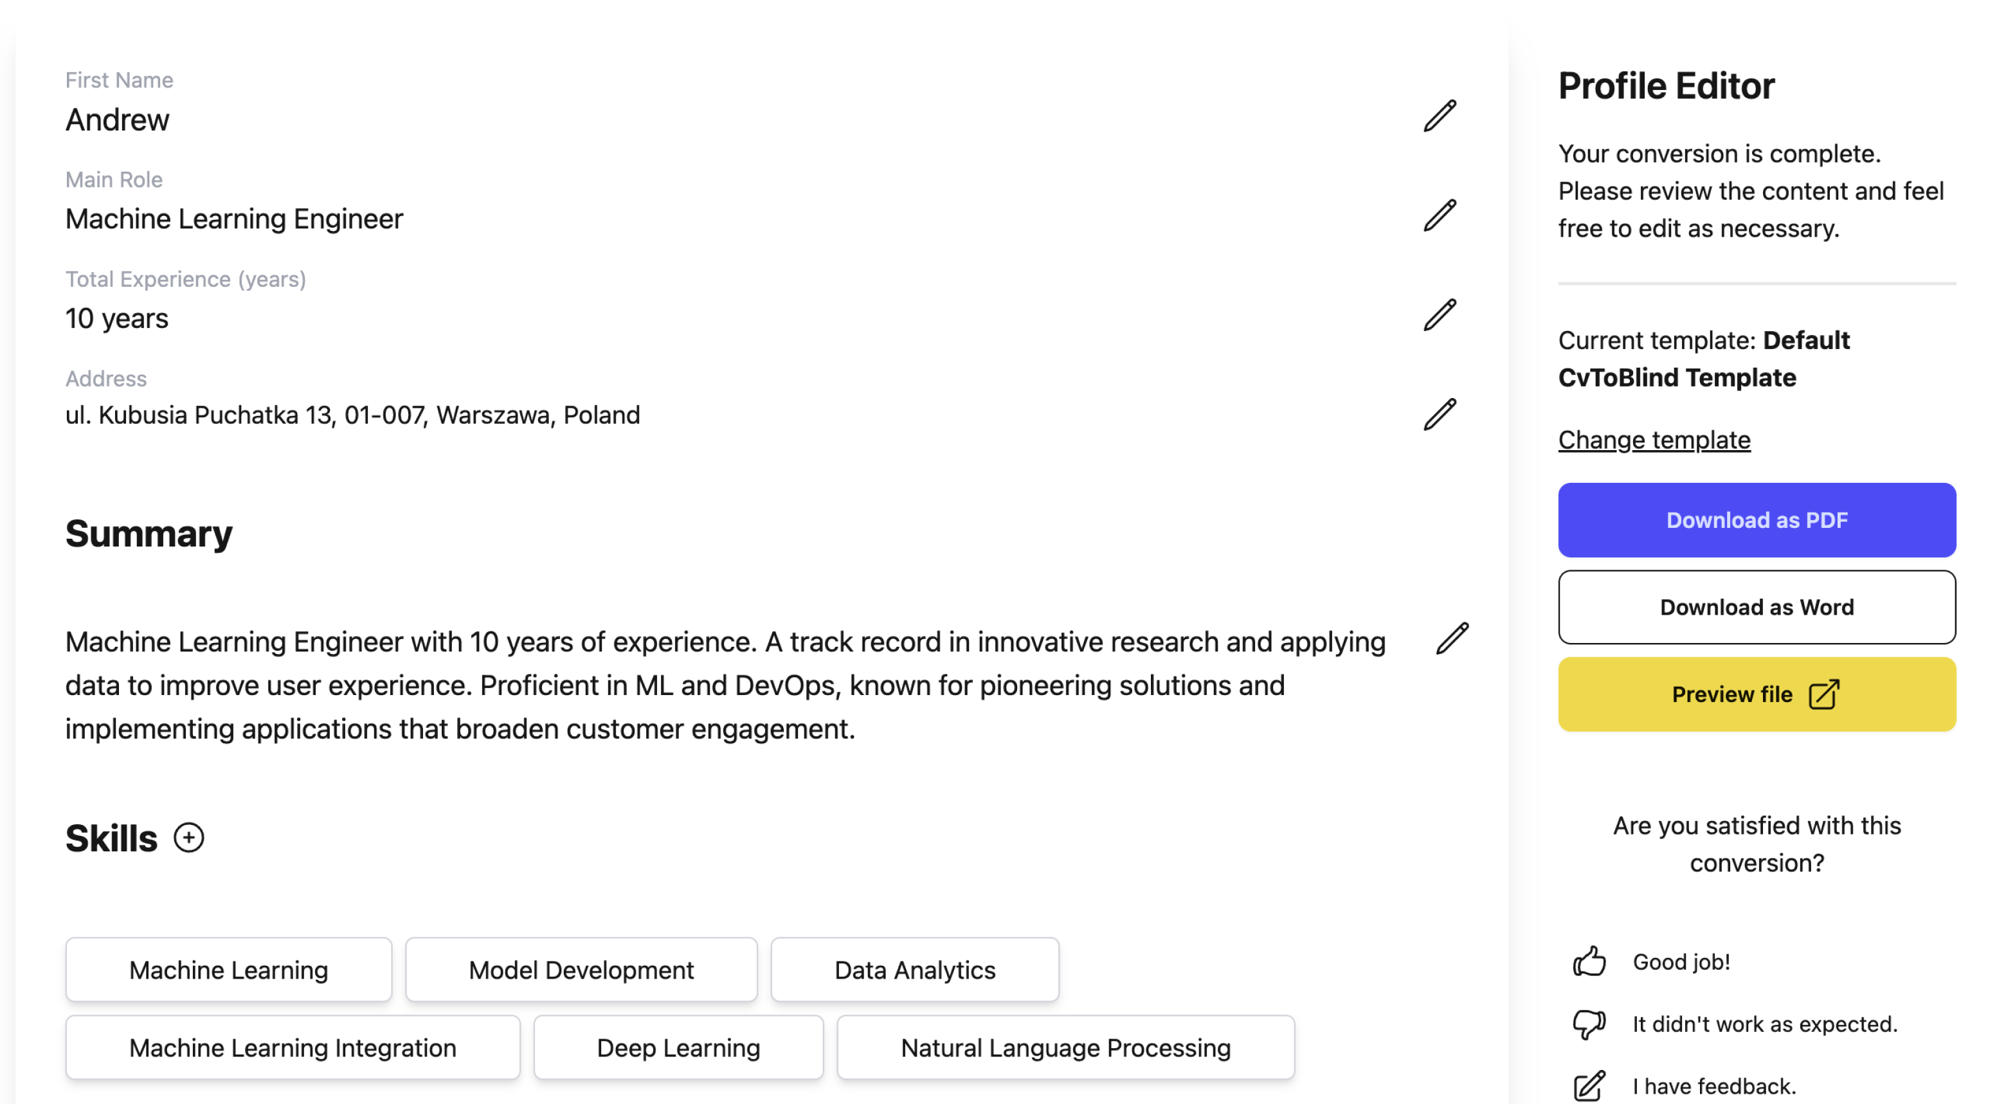
Task: Edit the Summary paragraph pencil icon
Action: pyautogui.click(x=1452, y=638)
